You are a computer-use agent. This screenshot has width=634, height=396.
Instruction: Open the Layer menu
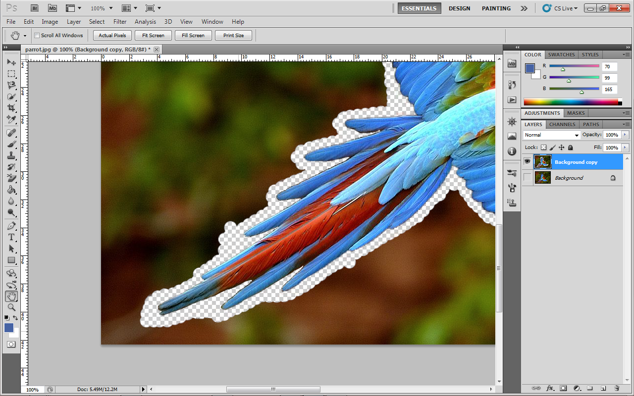point(74,22)
